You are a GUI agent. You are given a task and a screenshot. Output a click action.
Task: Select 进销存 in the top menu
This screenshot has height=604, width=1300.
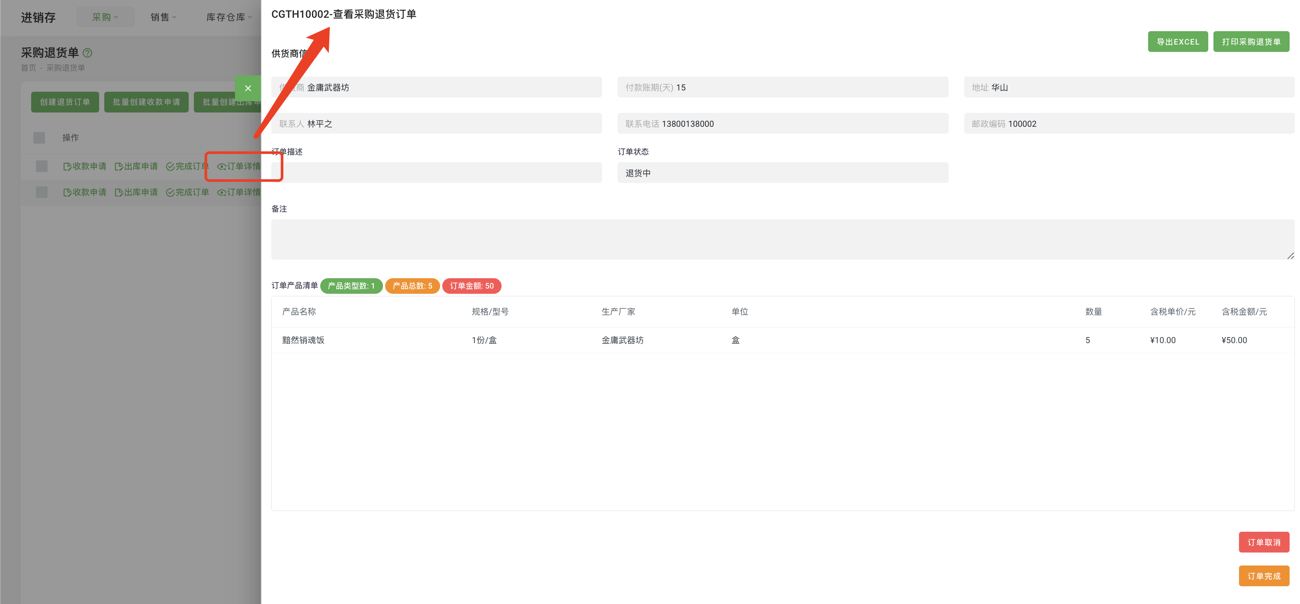[38, 17]
